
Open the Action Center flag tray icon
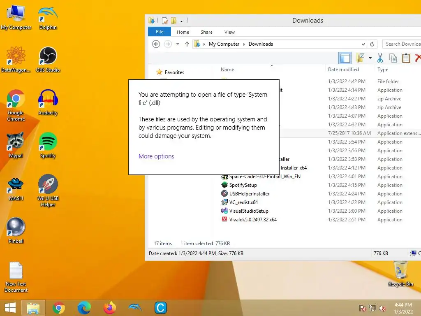click(x=362, y=308)
